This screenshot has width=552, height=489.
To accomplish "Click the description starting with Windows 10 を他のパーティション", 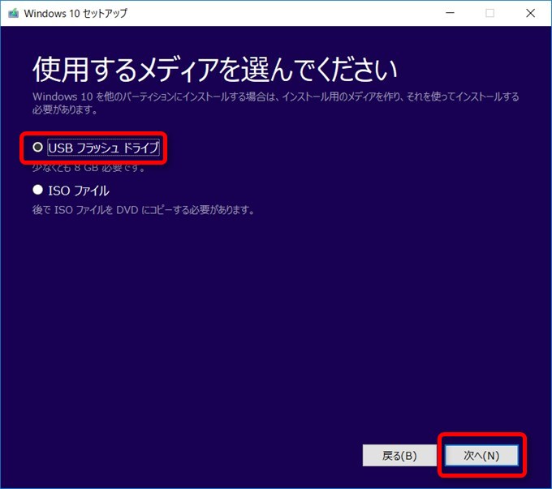I will (x=276, y=103).
